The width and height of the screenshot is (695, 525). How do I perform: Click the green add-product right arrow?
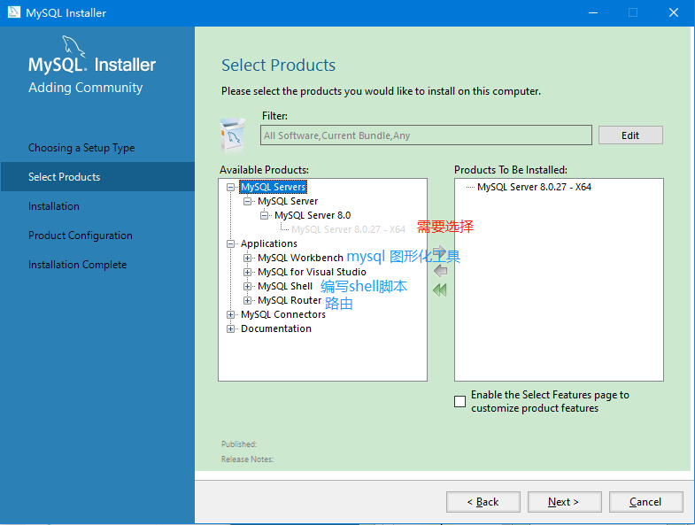pyautogui.click(x=440, y=251)
